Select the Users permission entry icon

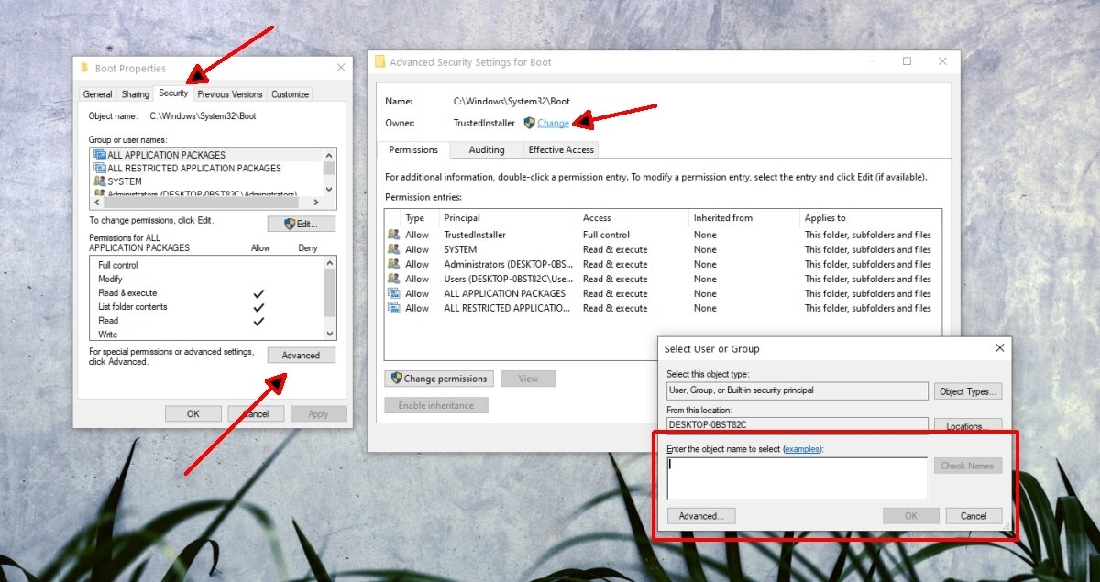point(394,279)
